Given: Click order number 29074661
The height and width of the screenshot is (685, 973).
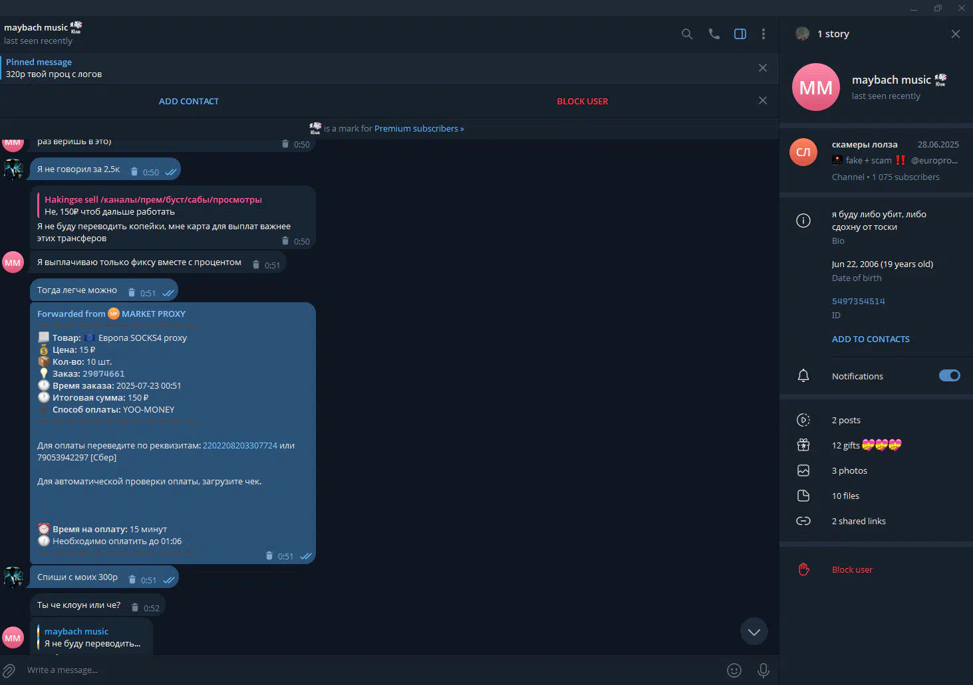Looking at the screenshot, I should 103,374.
